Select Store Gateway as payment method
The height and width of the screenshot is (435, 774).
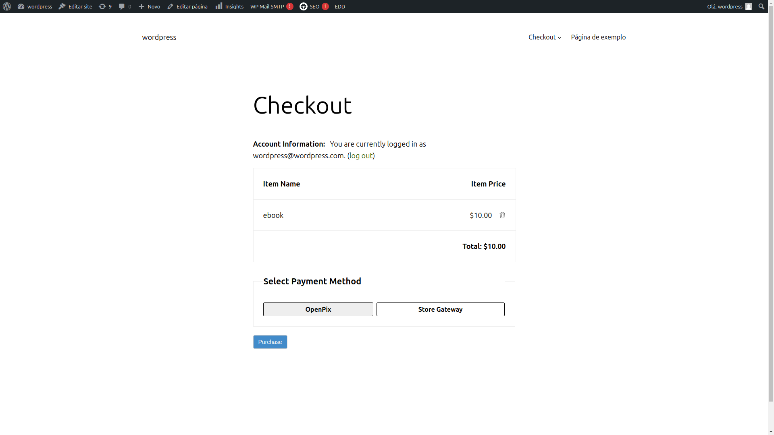point(440,309)
